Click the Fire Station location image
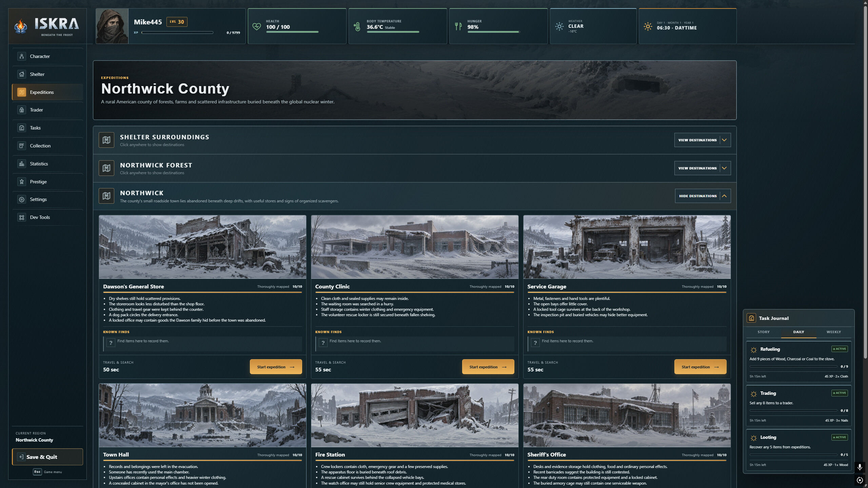Viewport: 868px width, 488px height. tap(415, 415)
